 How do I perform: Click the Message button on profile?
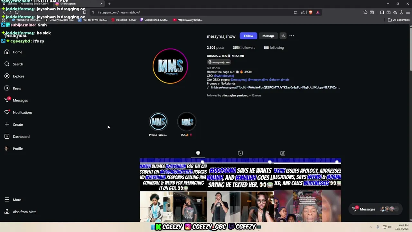click(x=268, y=36)
